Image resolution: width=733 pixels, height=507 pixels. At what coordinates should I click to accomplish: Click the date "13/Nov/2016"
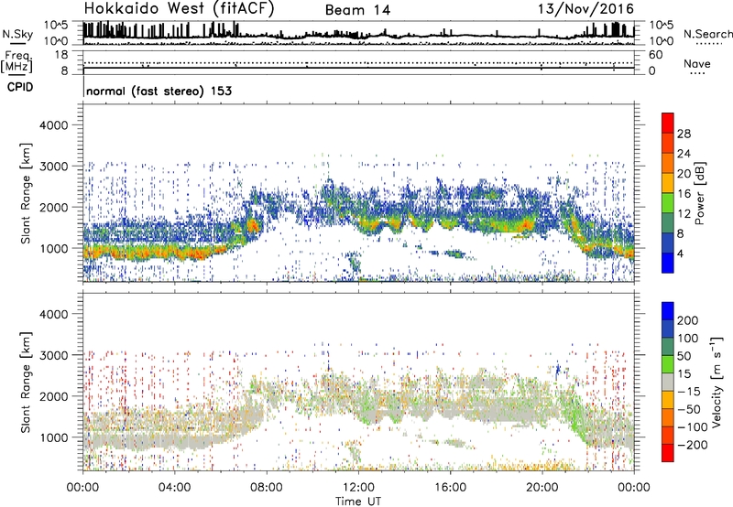(x=585, y=9)
